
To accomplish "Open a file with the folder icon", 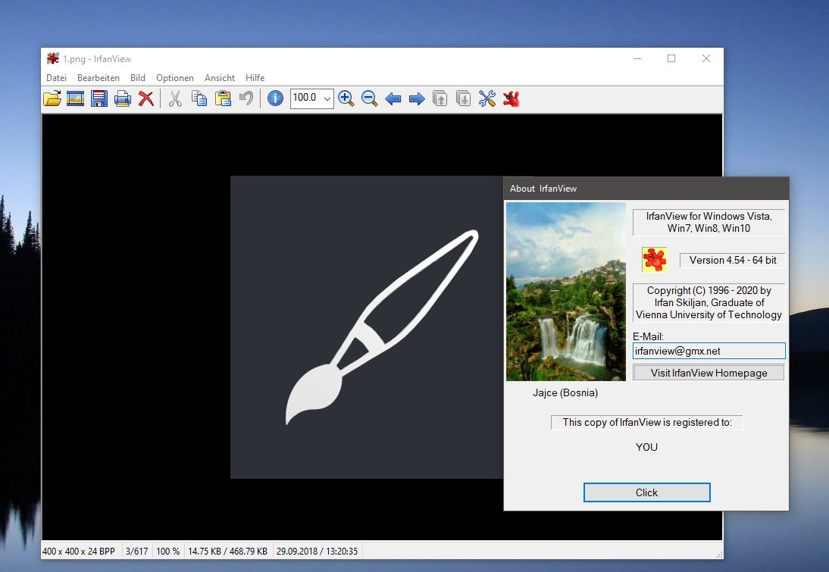I will pos(52,98).
